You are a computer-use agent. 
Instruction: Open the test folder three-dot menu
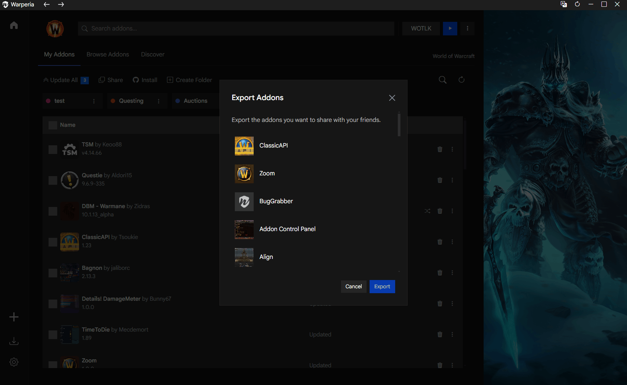coord(94,101)
